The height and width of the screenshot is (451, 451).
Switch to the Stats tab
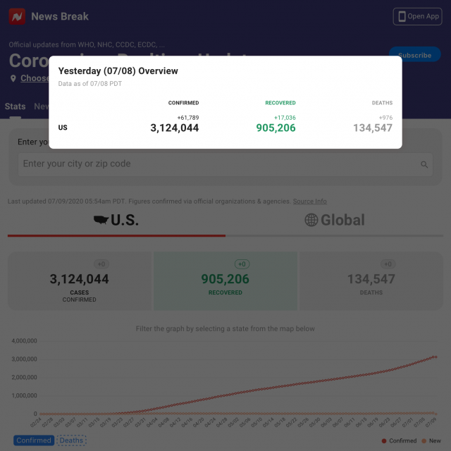click(x=15, y=106)
